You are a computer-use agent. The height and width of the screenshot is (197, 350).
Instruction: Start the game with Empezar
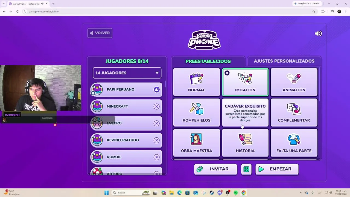277,169
